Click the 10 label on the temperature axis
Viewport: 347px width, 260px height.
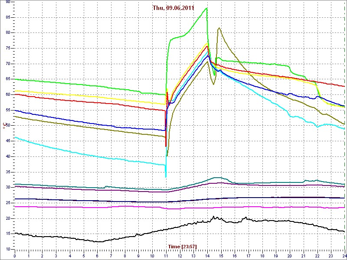[8, 249]
